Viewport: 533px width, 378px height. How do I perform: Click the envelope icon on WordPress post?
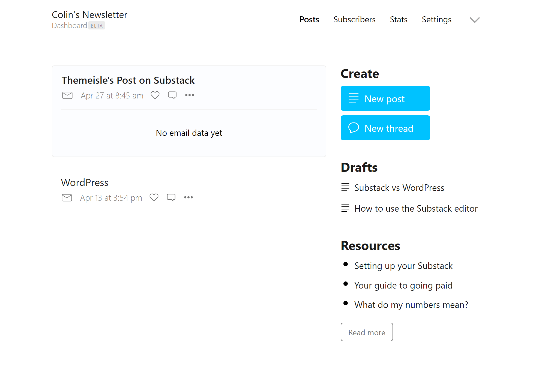coord(67,197)
